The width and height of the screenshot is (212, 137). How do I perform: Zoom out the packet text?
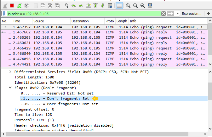[135, 6]
